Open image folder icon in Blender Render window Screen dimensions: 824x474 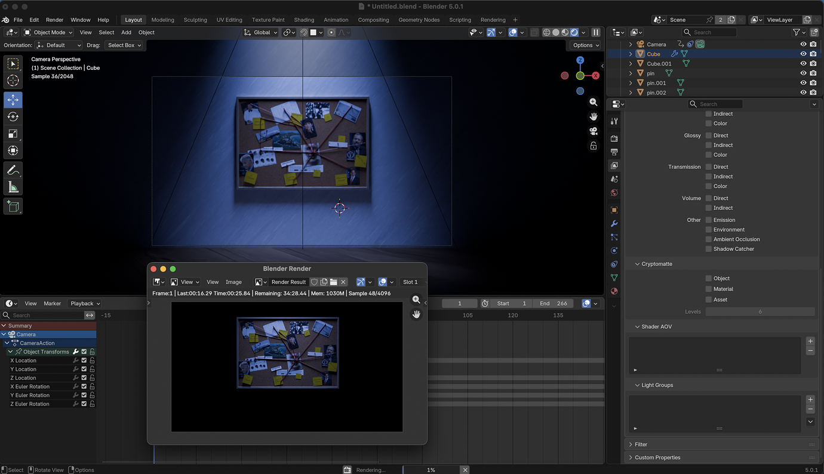click(334, 282)
